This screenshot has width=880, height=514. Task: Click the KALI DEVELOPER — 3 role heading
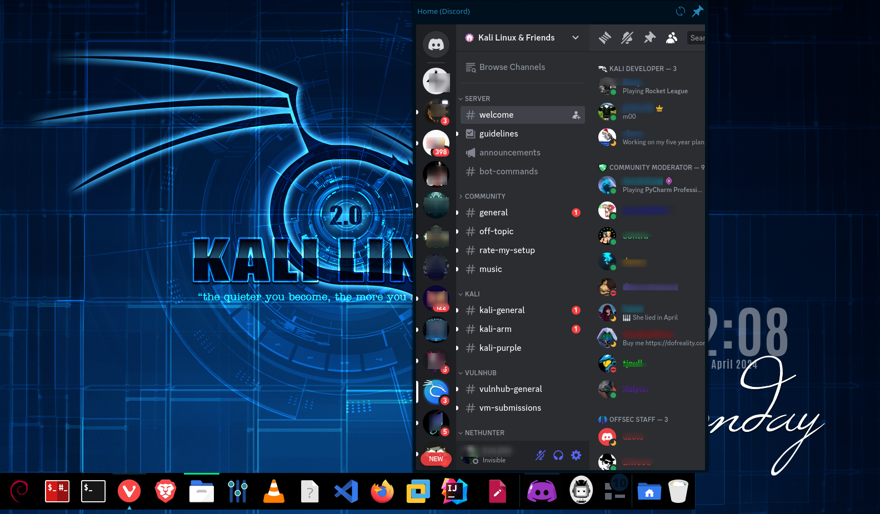tap(637, 69)
